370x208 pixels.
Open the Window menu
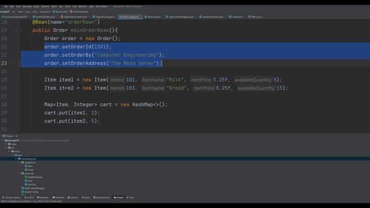tap(83, 6)
